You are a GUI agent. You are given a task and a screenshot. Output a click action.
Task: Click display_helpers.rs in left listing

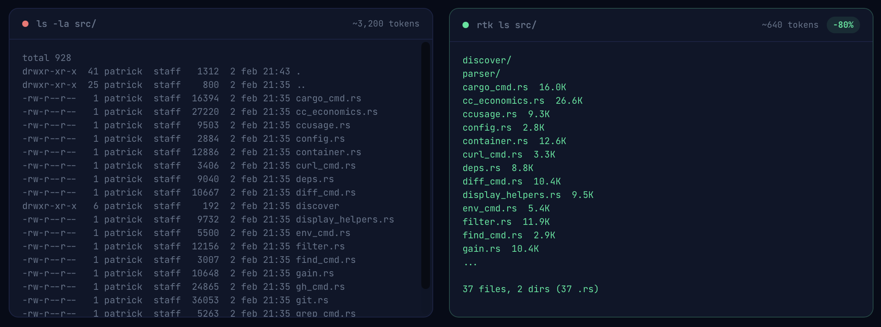(x=344, y=220)
